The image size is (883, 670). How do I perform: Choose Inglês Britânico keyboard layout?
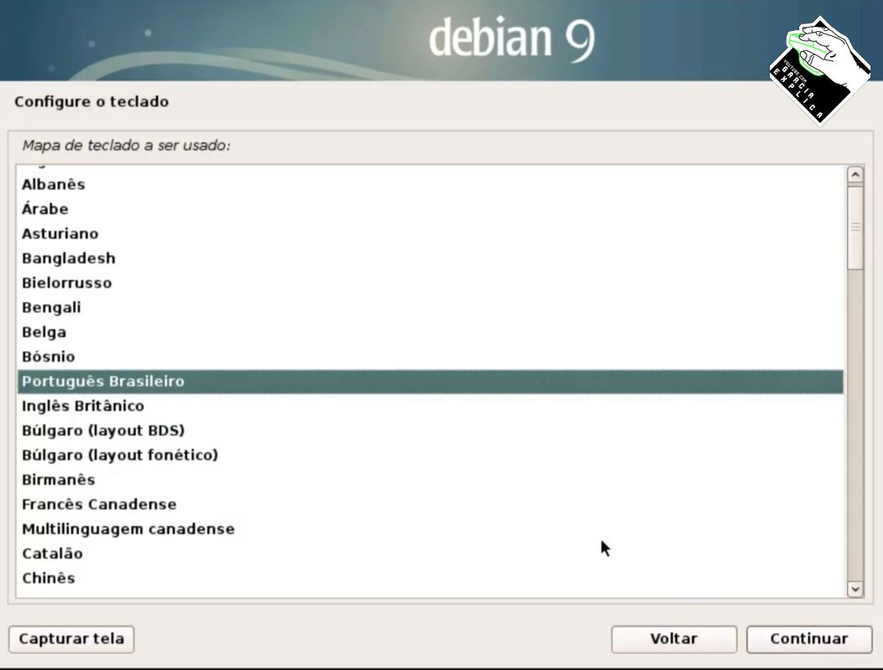click(431, 406)
